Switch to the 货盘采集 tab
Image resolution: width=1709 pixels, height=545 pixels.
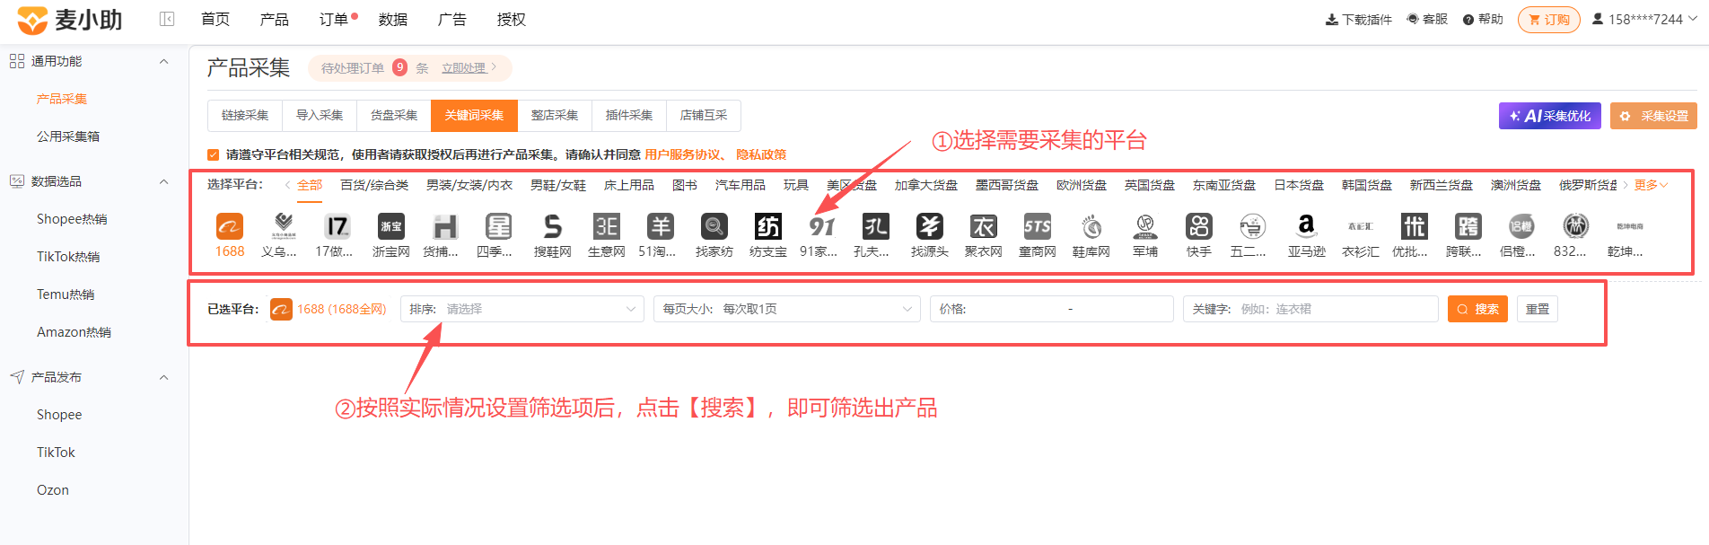point(394,115)
